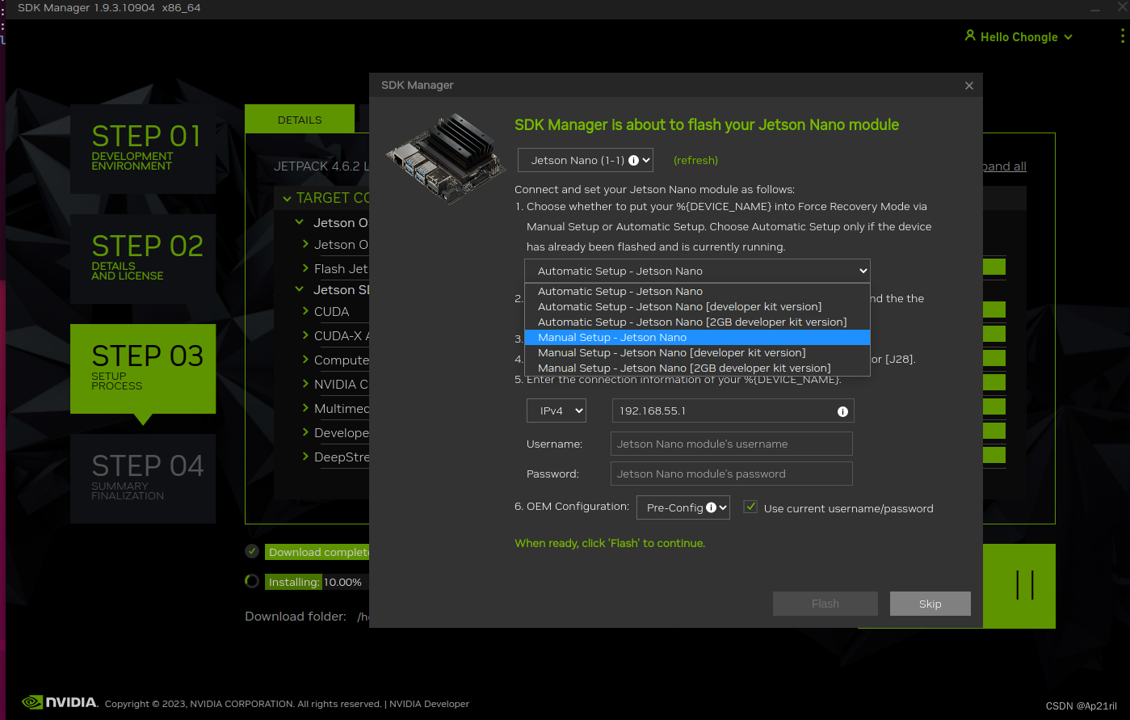
Task: Expand the CUDA component row
Action: click(305, 311)
